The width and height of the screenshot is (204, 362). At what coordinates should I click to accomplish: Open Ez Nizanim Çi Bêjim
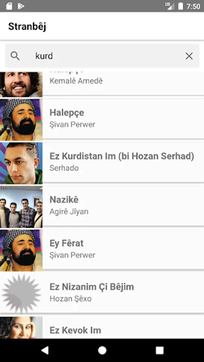click(x=102, y=293)
